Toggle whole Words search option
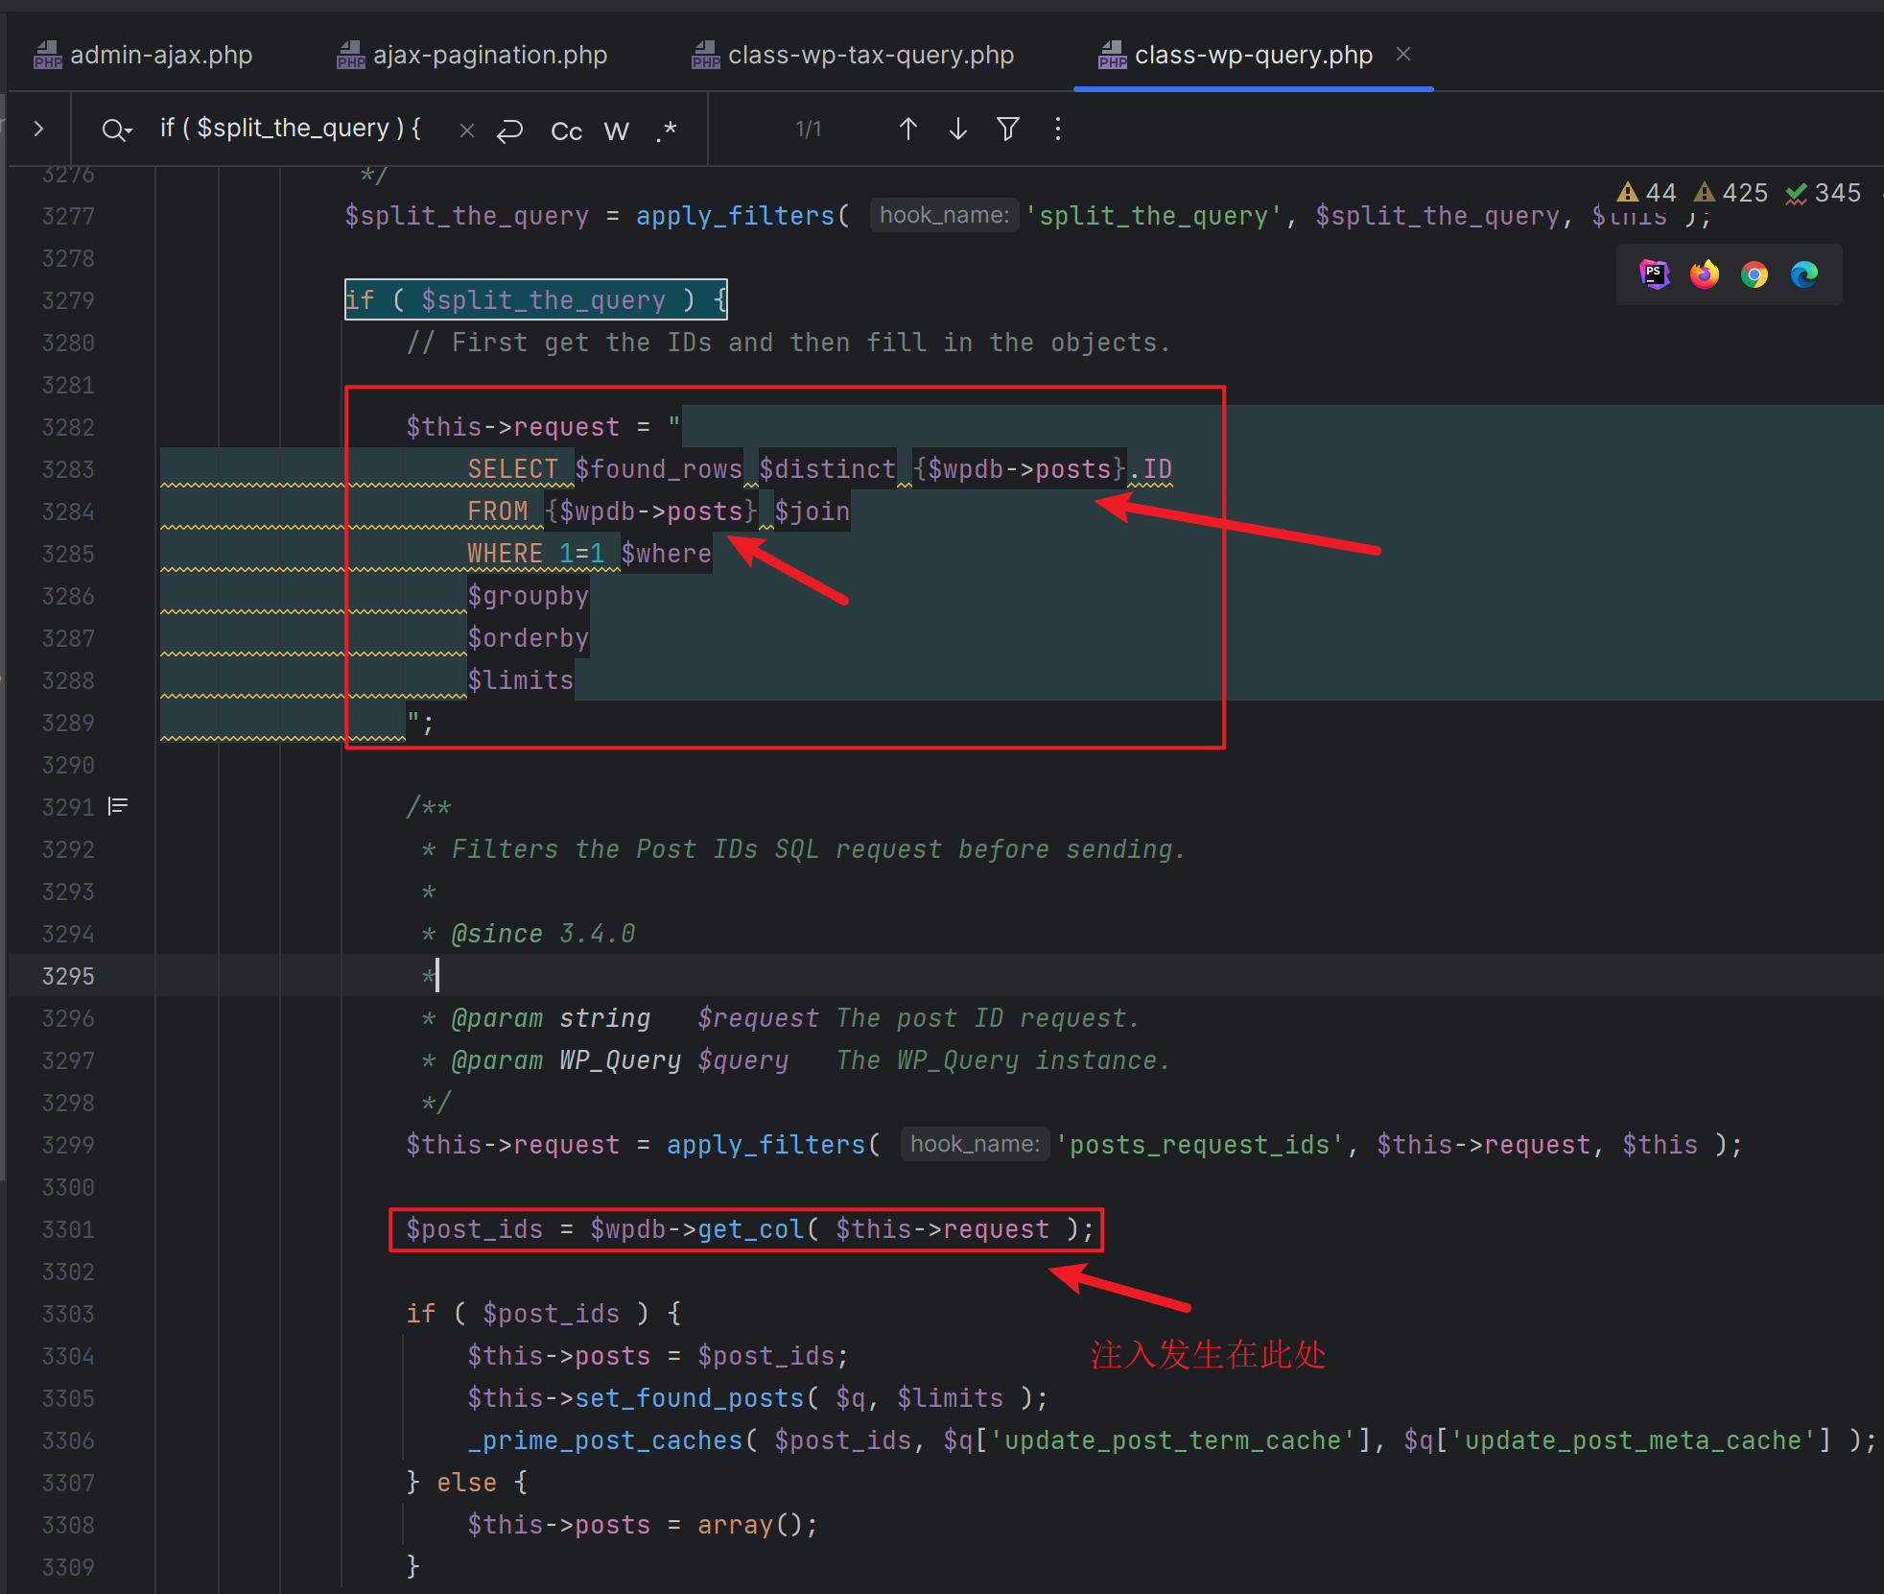This screenshot has height=1594, width=1884. pos(616,131)
